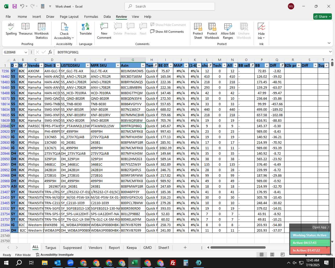Select cell containing B0CBD716SM

[x=133, y=76]
